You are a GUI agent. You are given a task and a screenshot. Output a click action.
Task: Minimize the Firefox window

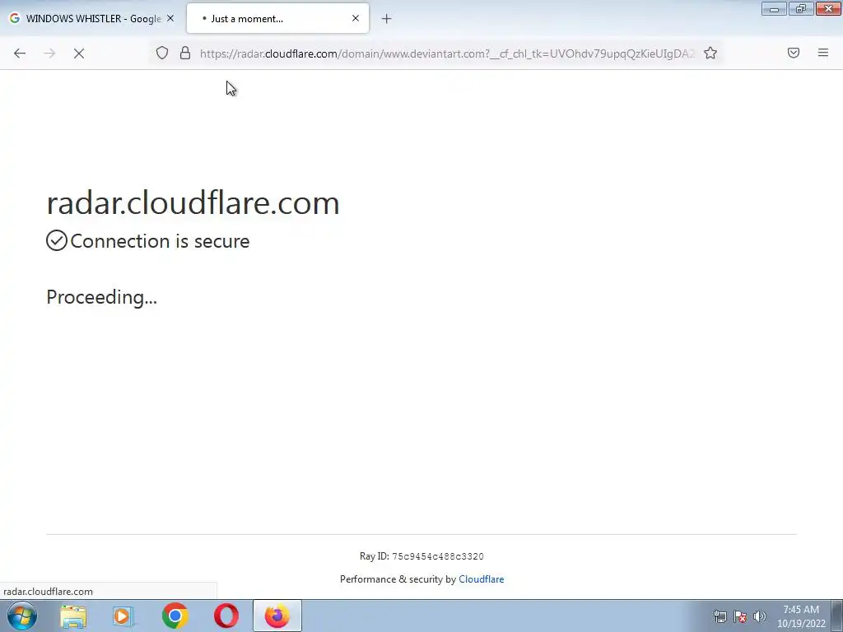(774, 8)
